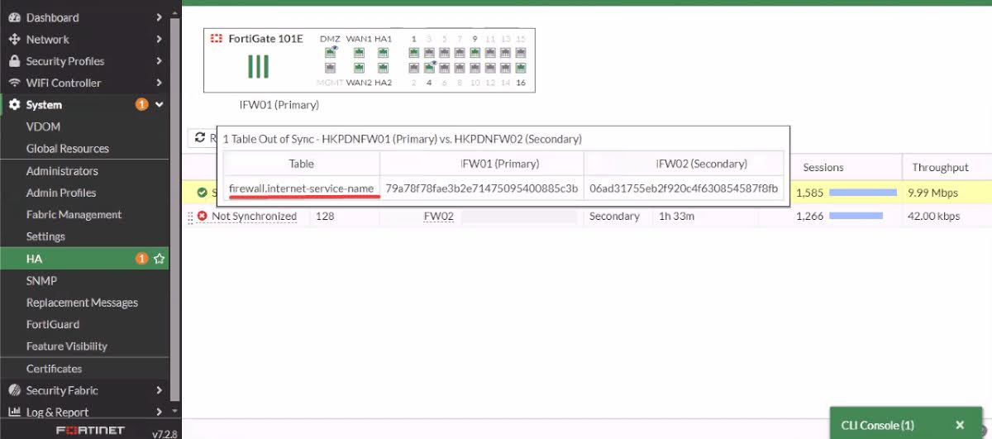Click the favorite star next to HA
This screenshot has width=992, height=439.
tap(159, 259)
